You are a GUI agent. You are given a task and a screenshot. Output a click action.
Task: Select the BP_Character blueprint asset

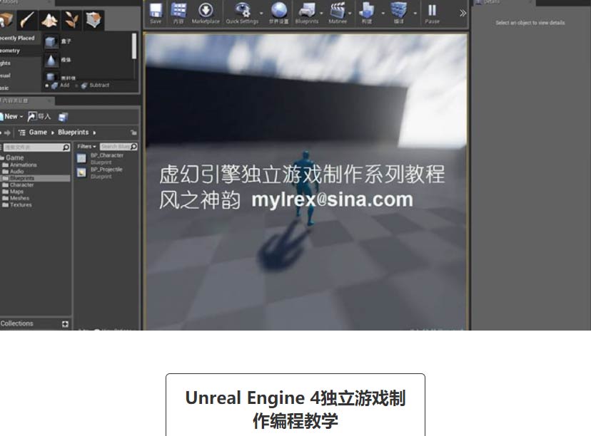point(100,158)
